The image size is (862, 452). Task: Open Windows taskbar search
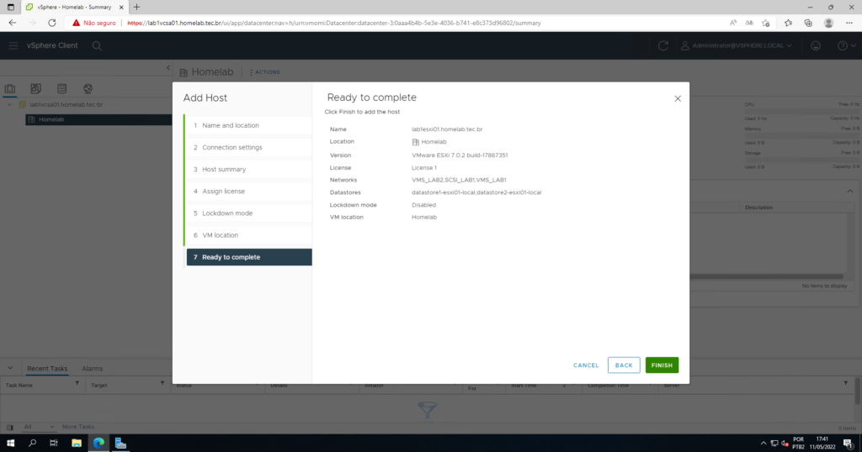pos(32,444)
